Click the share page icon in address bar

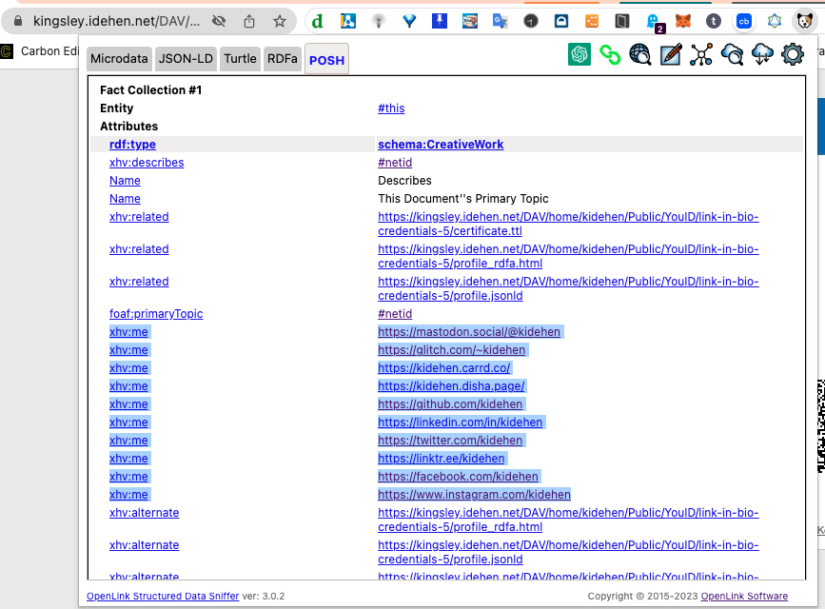(x=249, y=21)
